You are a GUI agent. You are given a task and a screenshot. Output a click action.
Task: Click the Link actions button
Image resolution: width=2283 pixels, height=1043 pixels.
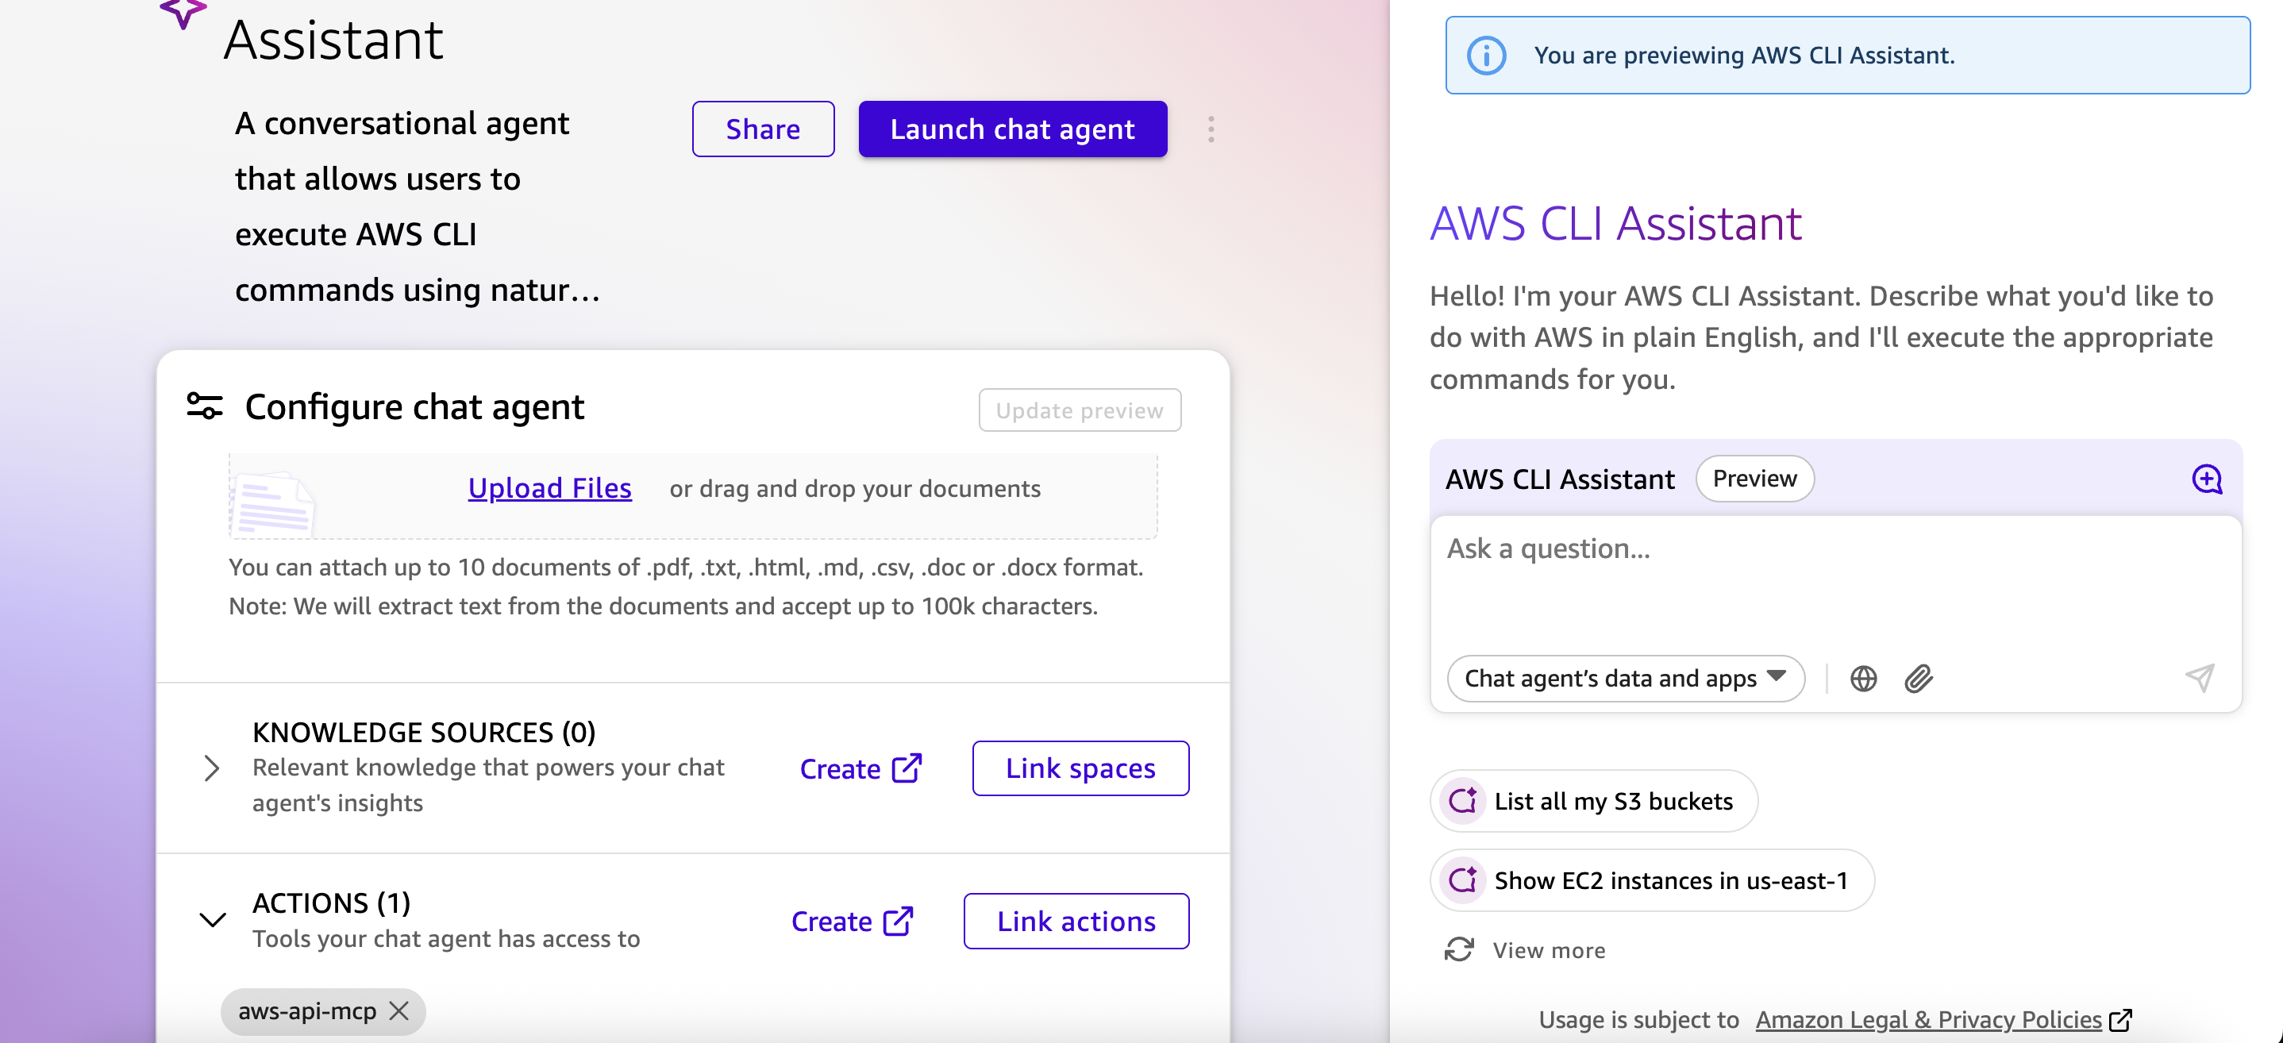pos(1076,922)
